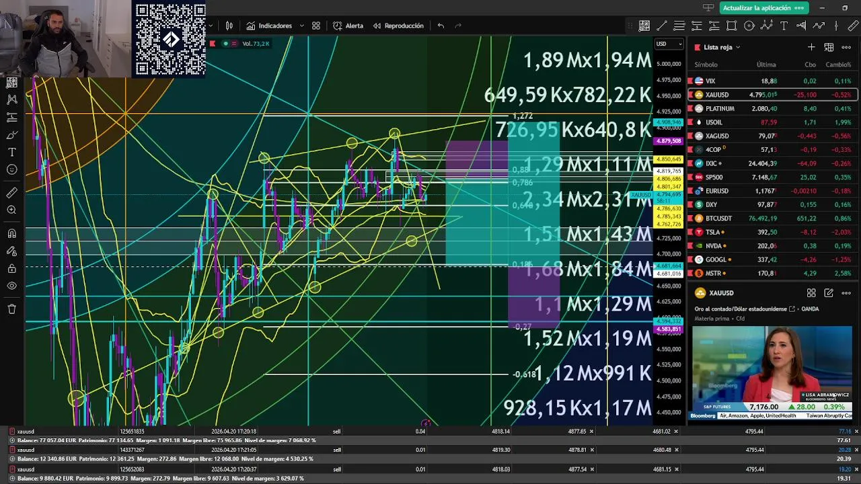861x484 pixels.
Task: Select vertical line tool in favorites bar
Action: click(836, 26)
